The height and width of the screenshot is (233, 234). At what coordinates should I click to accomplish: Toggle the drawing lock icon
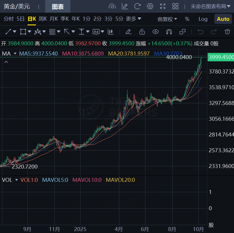click(142, 32)
